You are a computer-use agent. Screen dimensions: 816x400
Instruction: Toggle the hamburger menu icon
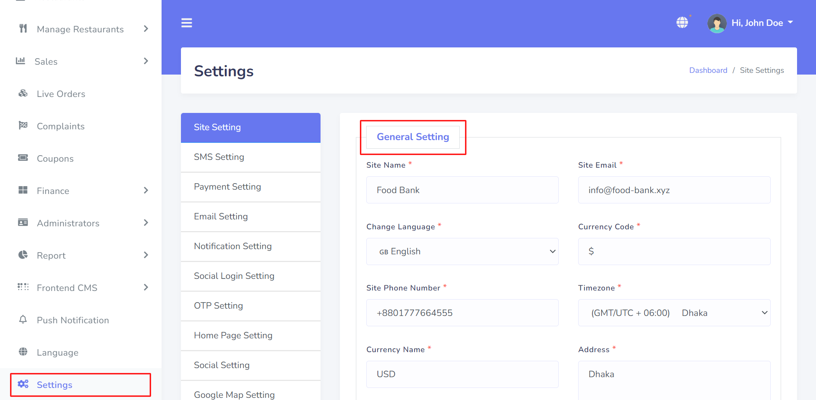(187, 23)
